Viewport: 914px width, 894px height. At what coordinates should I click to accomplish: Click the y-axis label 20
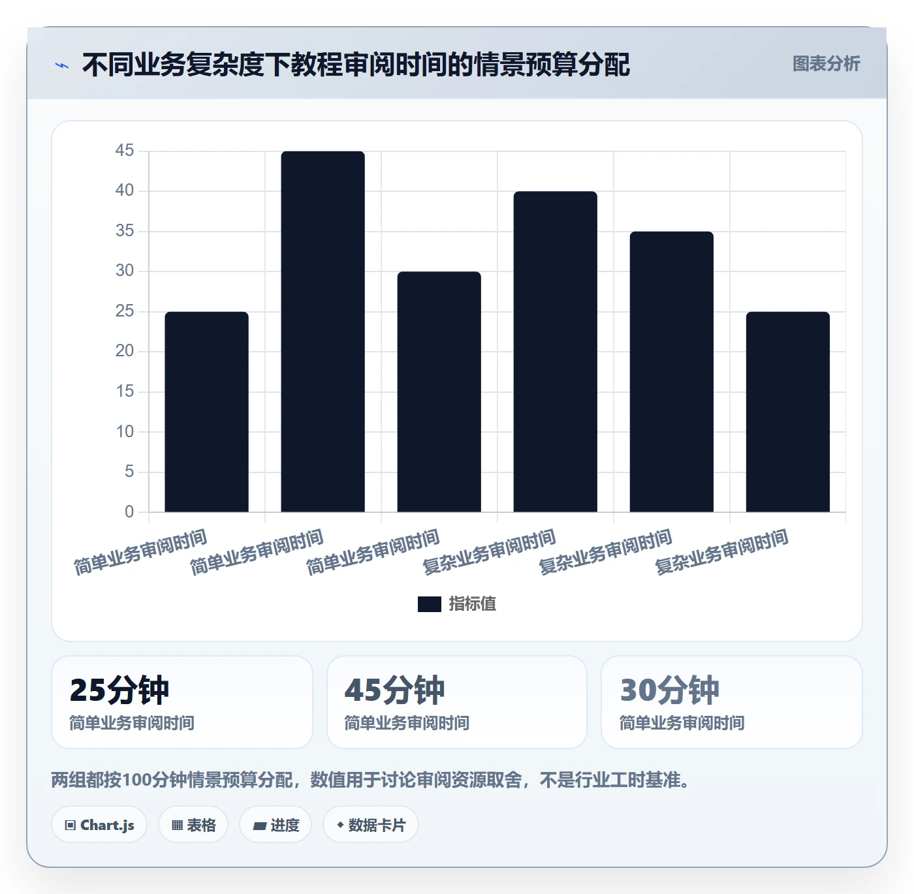[x=125, y=351]
